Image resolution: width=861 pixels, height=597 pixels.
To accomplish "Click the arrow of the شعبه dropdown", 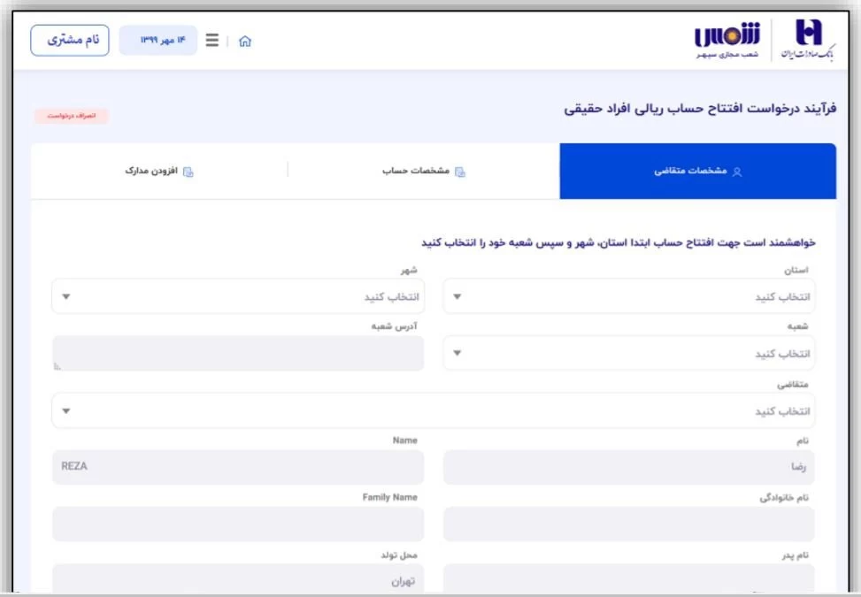I will 457,353.
